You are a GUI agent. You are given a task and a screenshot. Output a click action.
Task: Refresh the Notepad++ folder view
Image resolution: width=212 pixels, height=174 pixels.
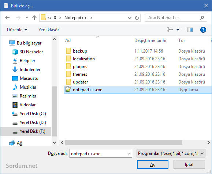(x=137, y=18)
